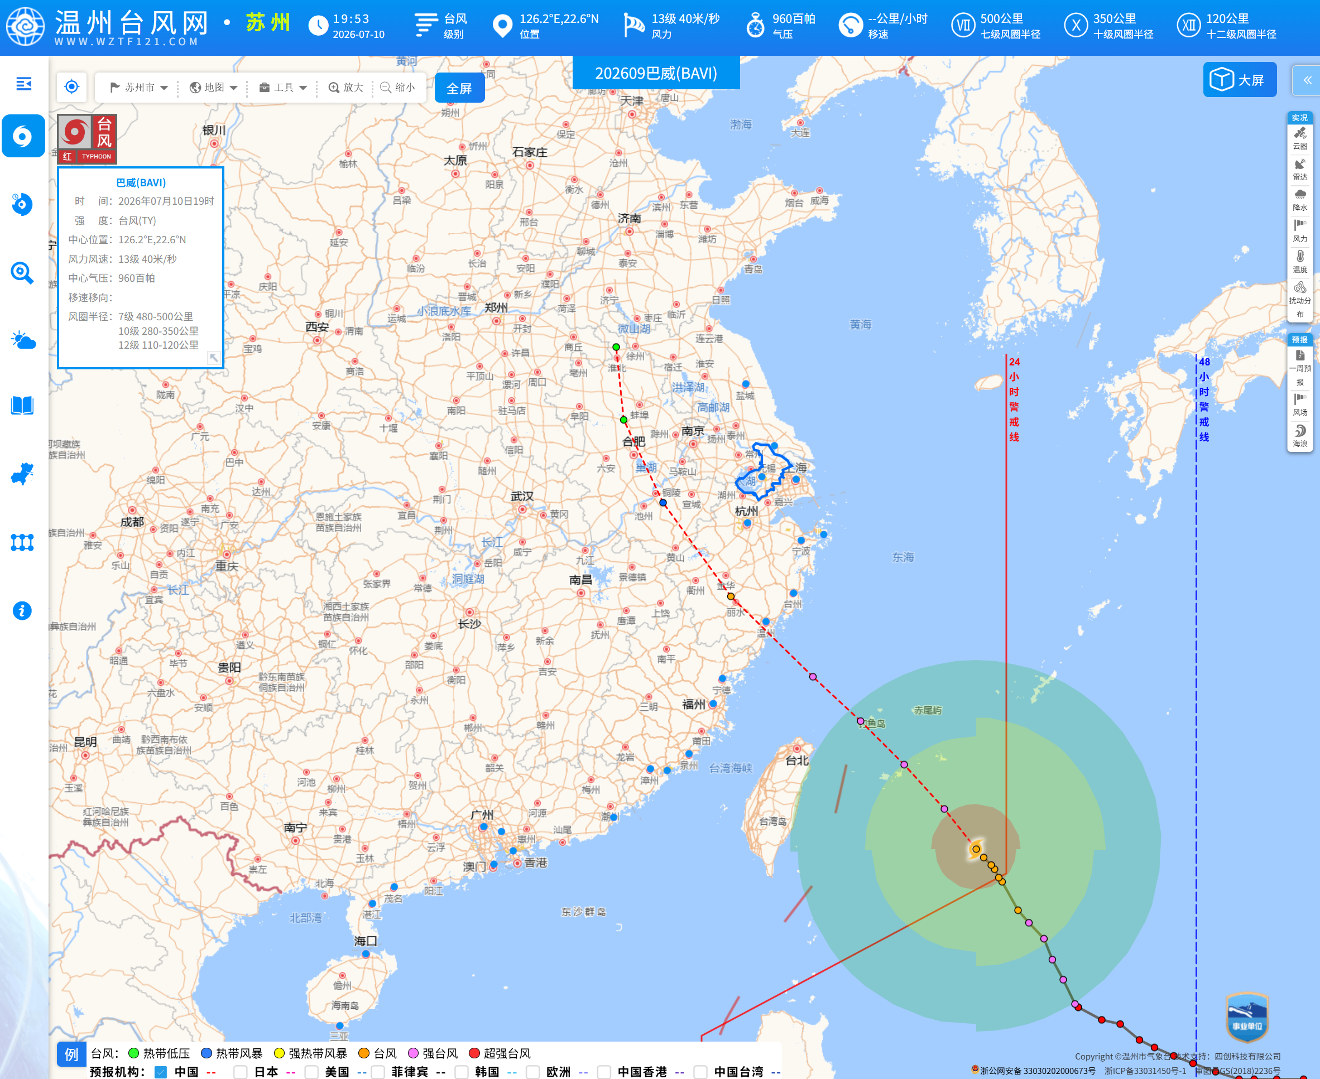Show the 扰动分布 disturbance layer

point(1299,300)
